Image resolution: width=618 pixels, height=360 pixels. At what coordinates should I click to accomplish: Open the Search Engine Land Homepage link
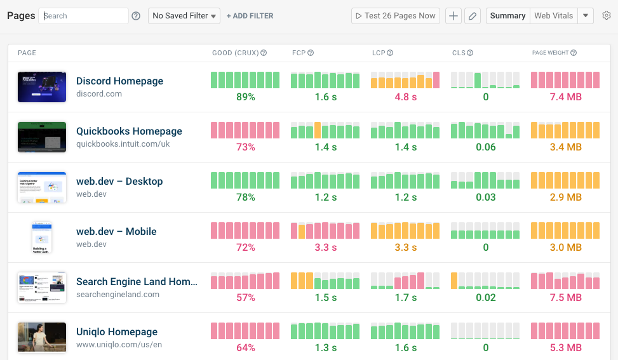click(137, 281)
